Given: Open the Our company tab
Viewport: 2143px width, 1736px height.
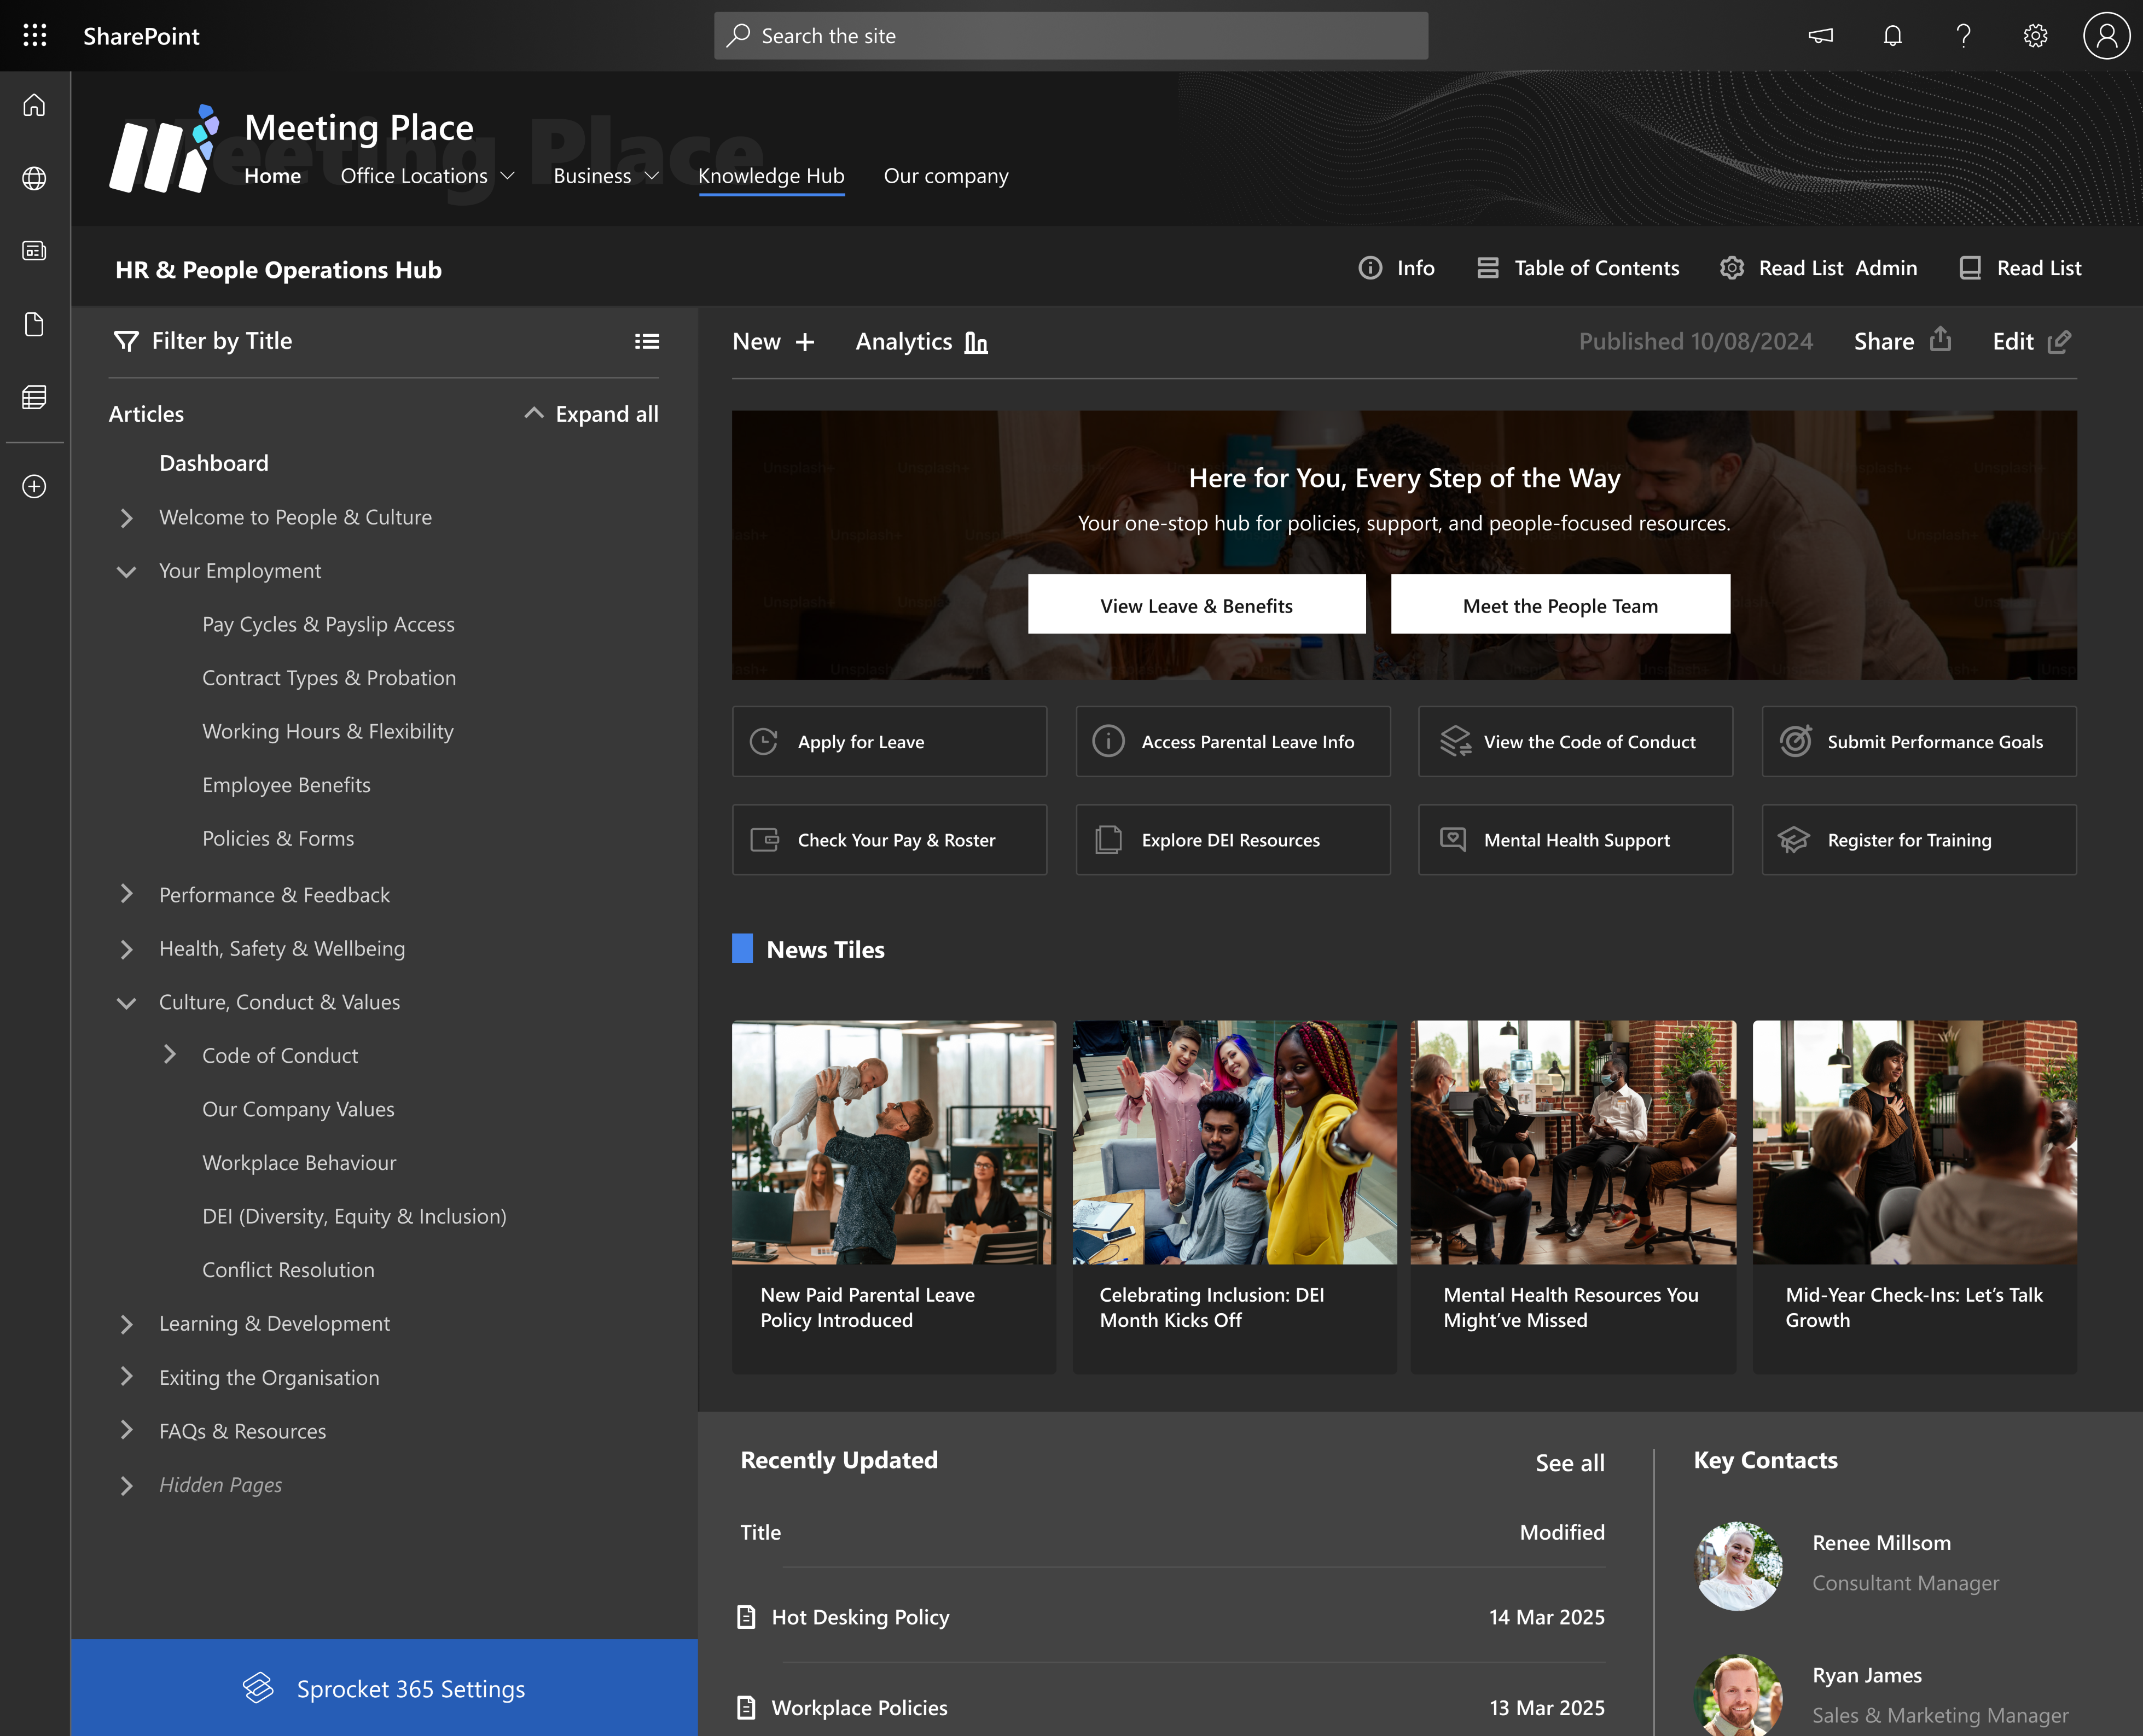Looking at the screenshot, I should (945, 176).
